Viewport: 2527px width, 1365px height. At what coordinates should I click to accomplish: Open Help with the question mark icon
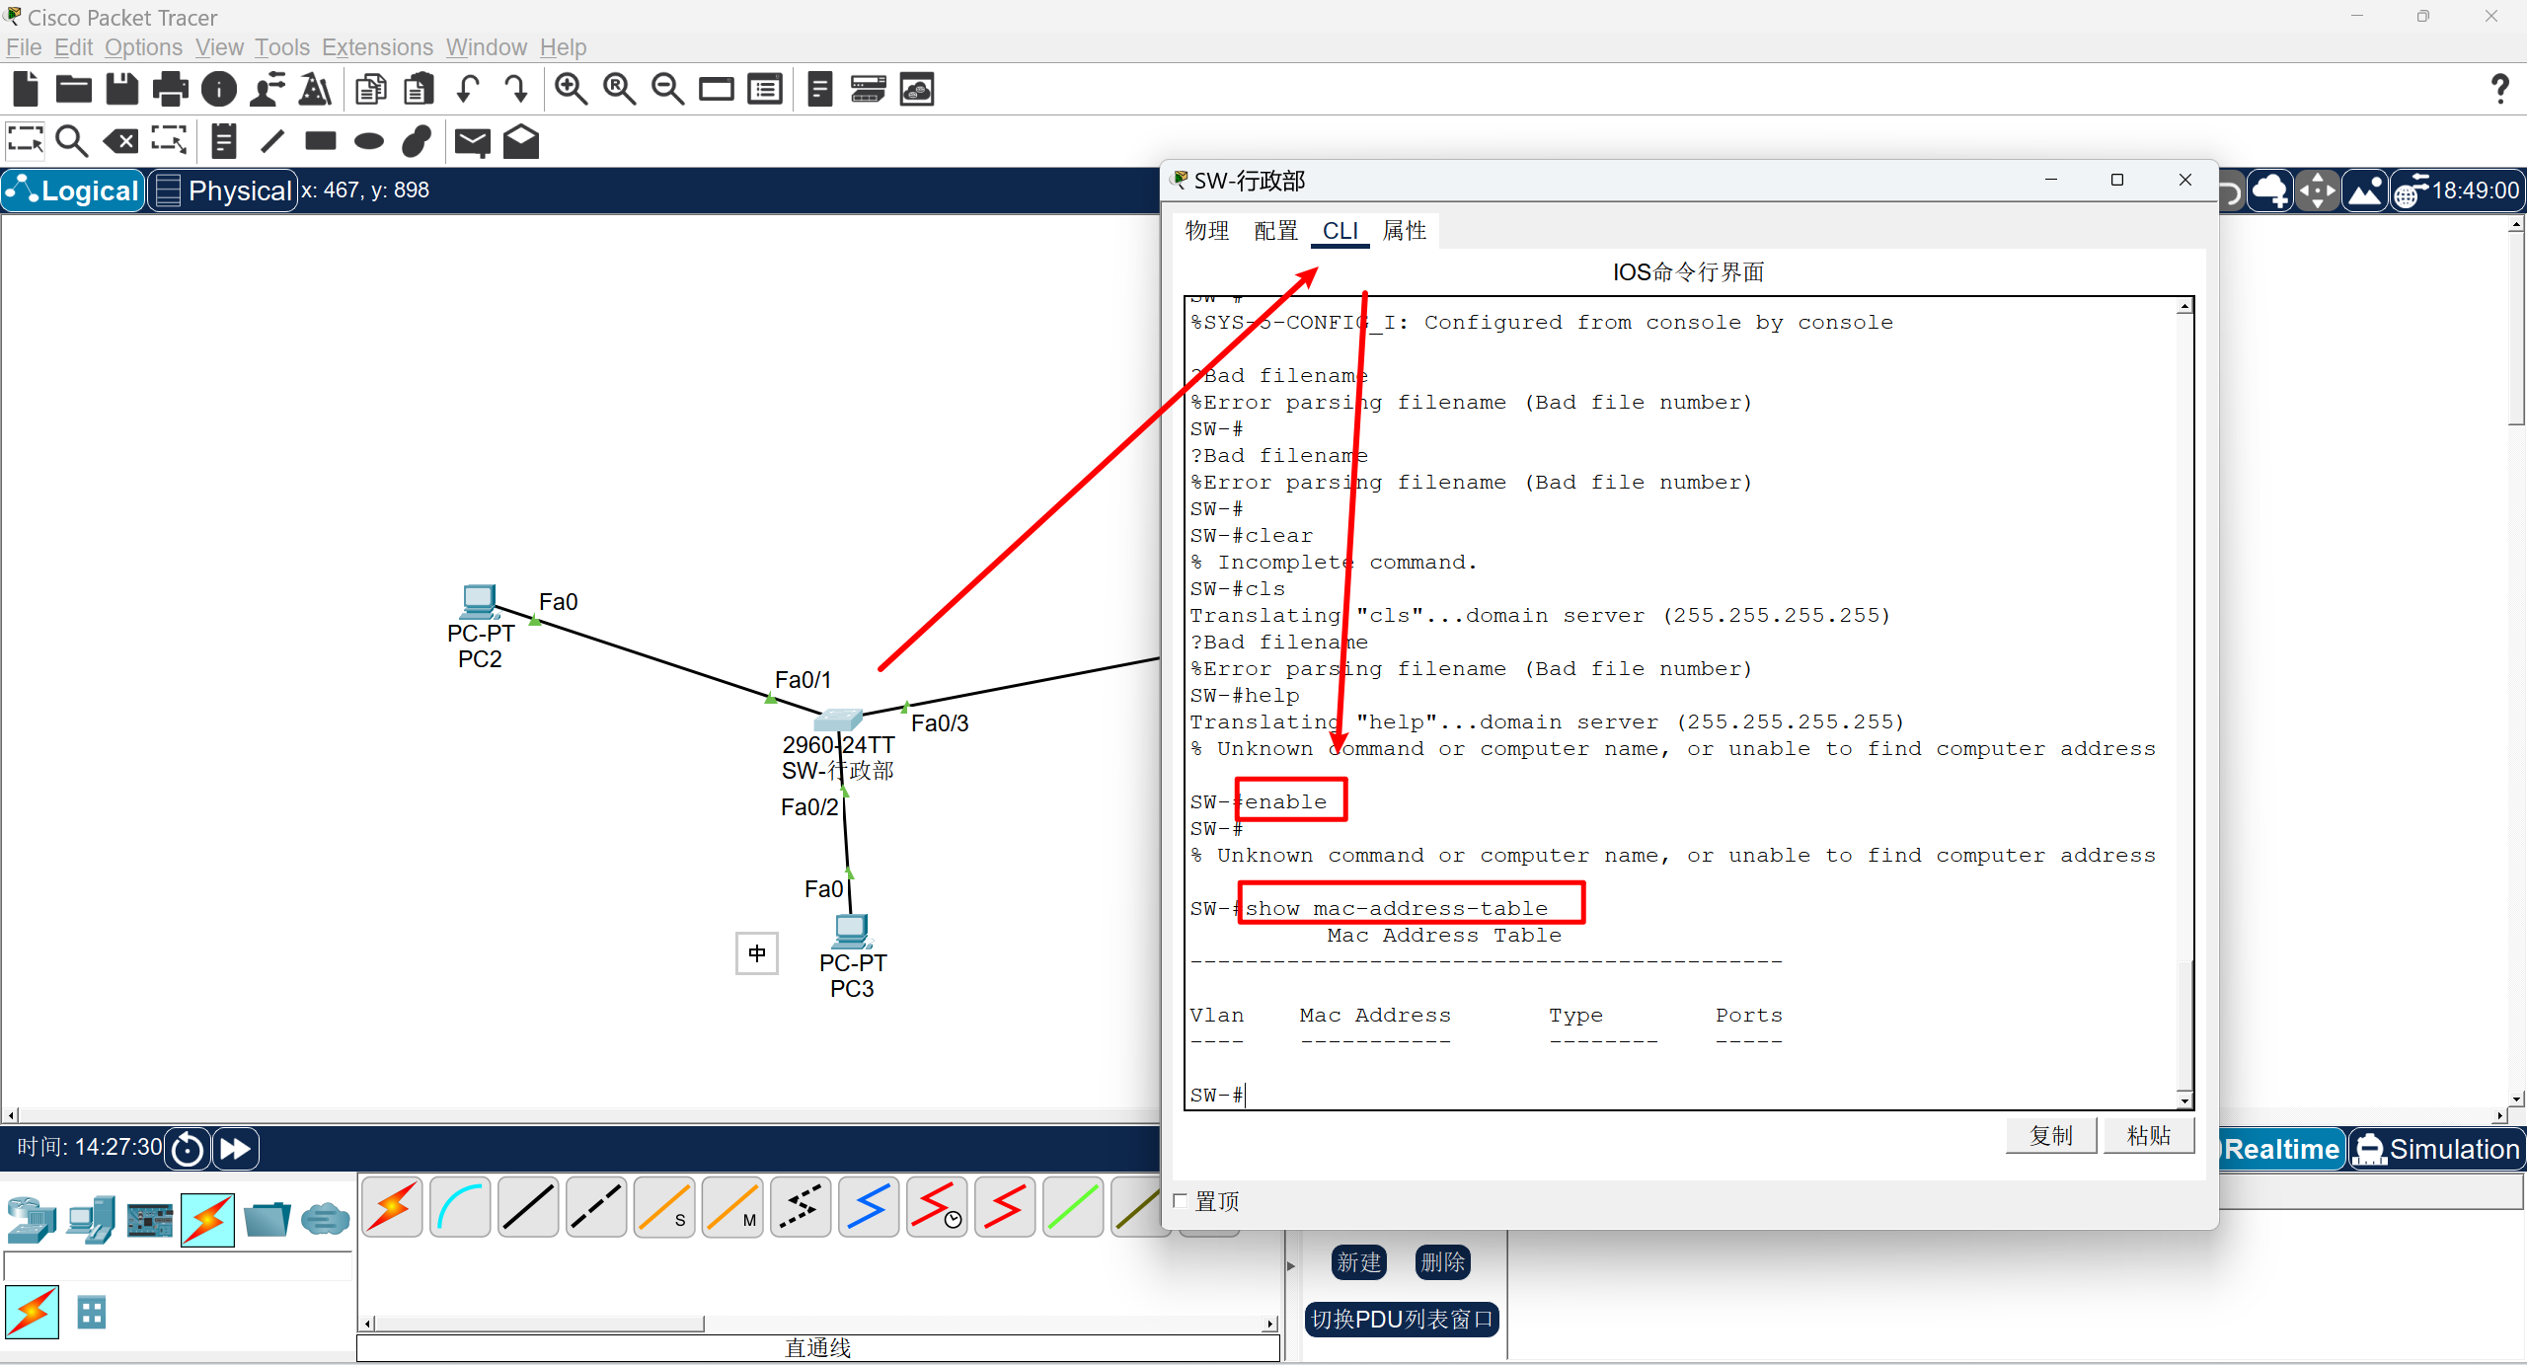point(2500,90)
